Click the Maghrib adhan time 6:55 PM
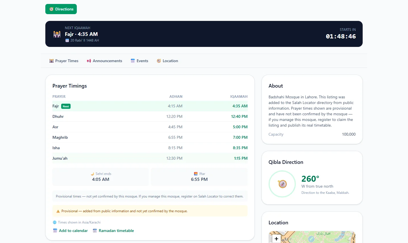This screenshot has height=243, width=408. [175, 137]
